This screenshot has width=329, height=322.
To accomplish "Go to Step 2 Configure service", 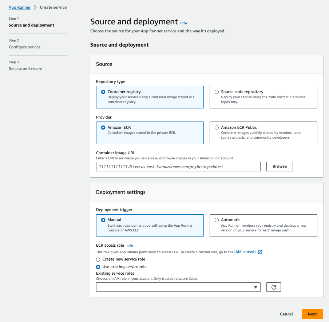I will (x=24, y=47).
